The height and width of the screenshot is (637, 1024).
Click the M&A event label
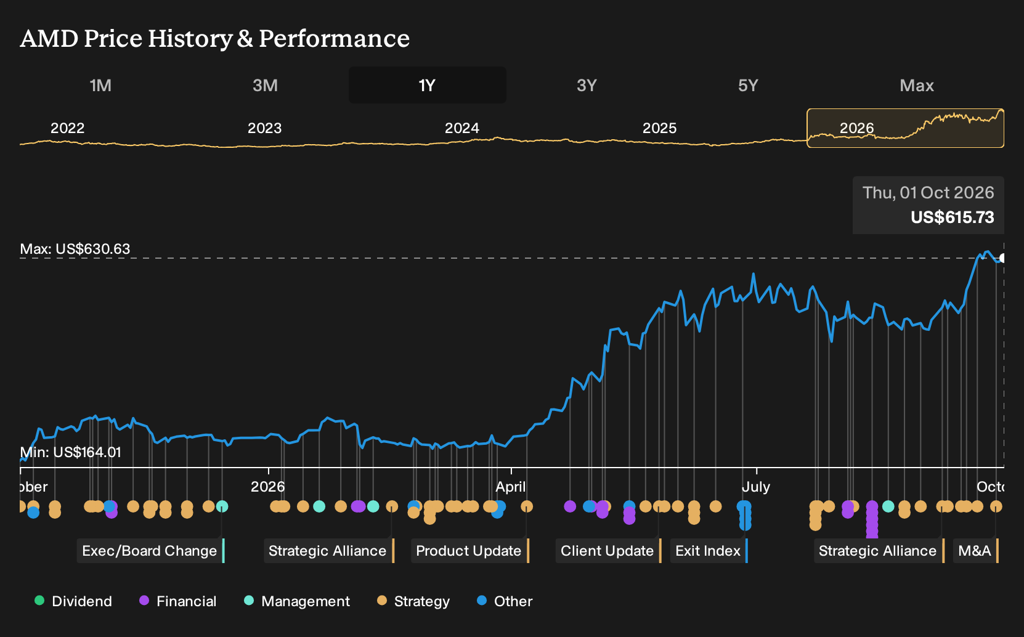[975, 551]
